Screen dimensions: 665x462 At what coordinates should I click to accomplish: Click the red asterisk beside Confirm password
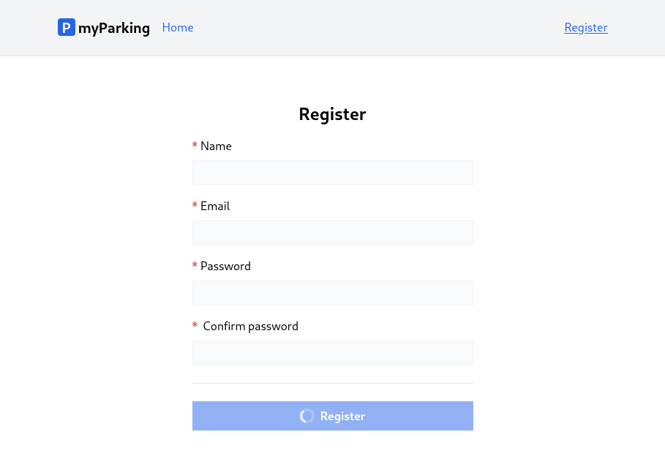click(x=195, y=325)
